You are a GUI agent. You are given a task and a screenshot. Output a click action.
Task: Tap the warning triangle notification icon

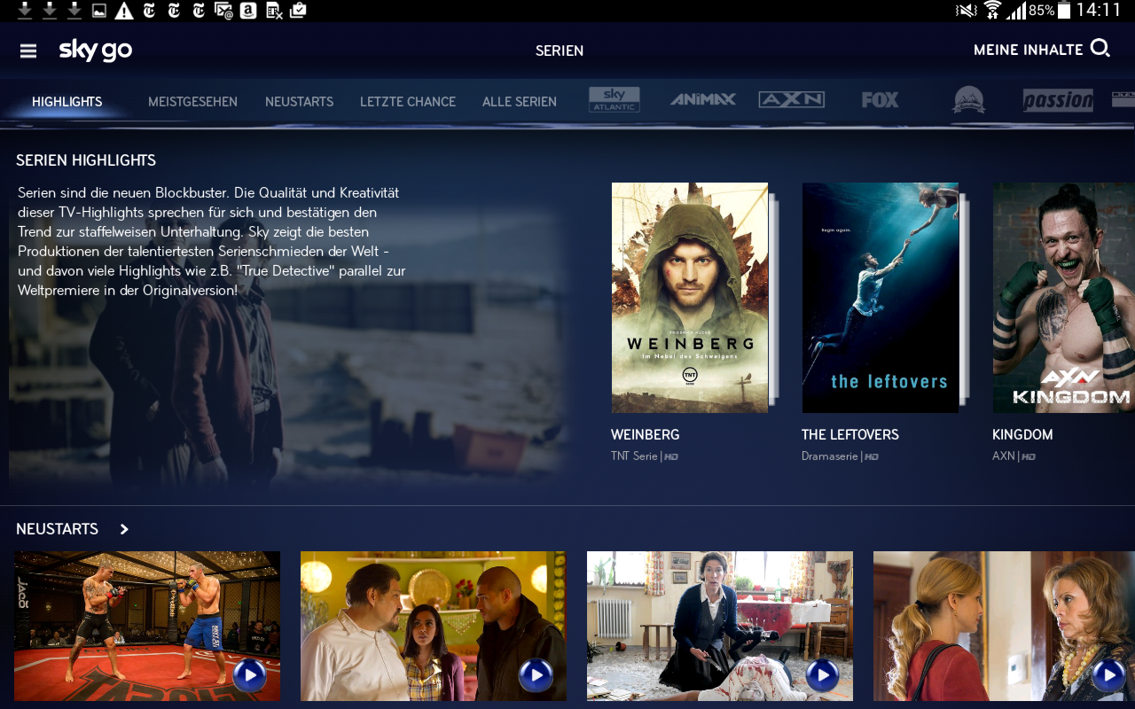point(124,11)
